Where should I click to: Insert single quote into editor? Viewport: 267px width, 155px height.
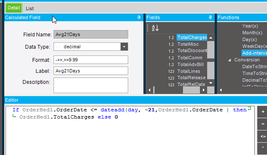click(262, 148)
